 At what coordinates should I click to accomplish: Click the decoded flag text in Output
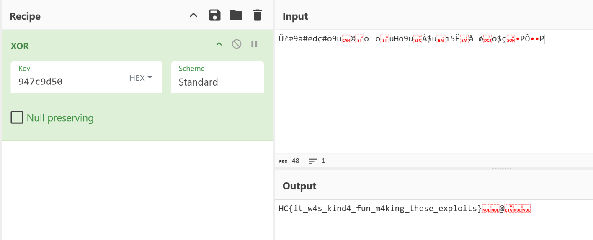[x=380, y=209]
